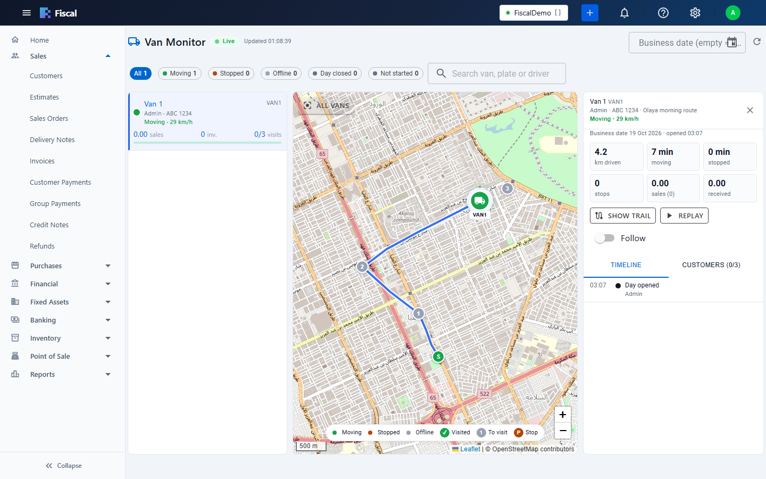Viewport: 766px width, 479px height.
Task: Expand the Banking menu section
Action: click(x=63, y=320)
